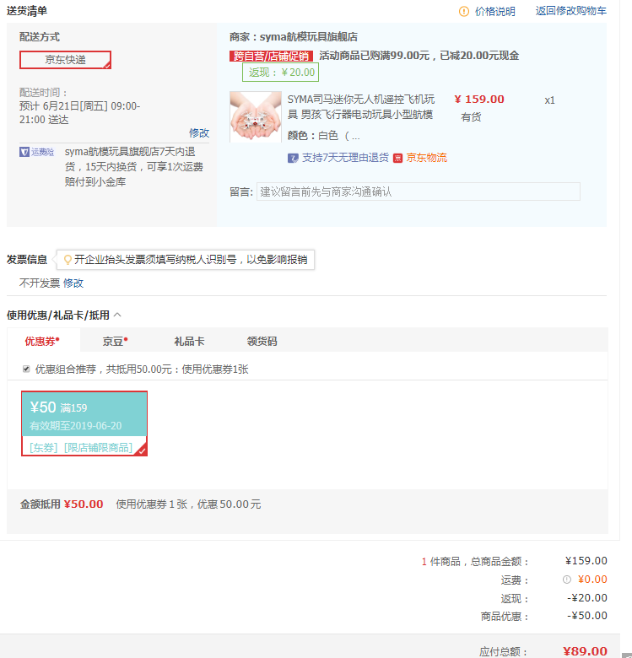This screenshot has width=632, height=658.
Task: Click 支持7天无理由退货 link
Action: click(x=345, y=158)
